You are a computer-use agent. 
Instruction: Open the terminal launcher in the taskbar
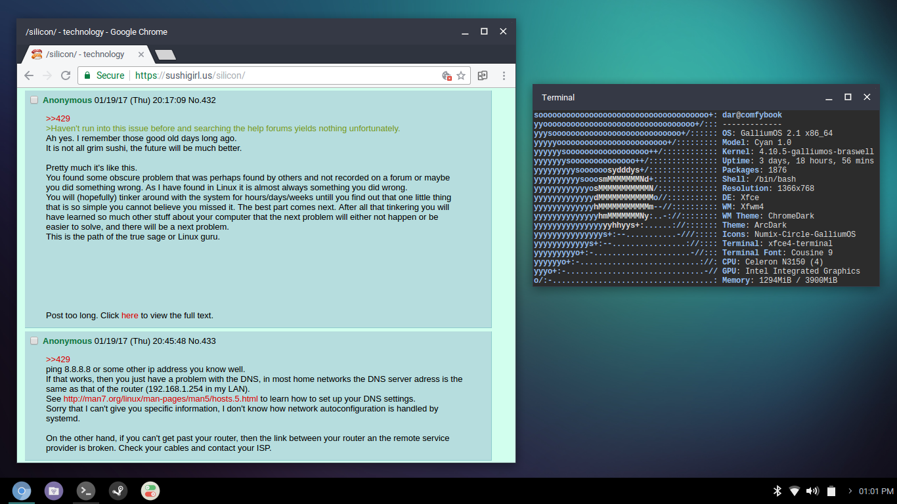86,490
